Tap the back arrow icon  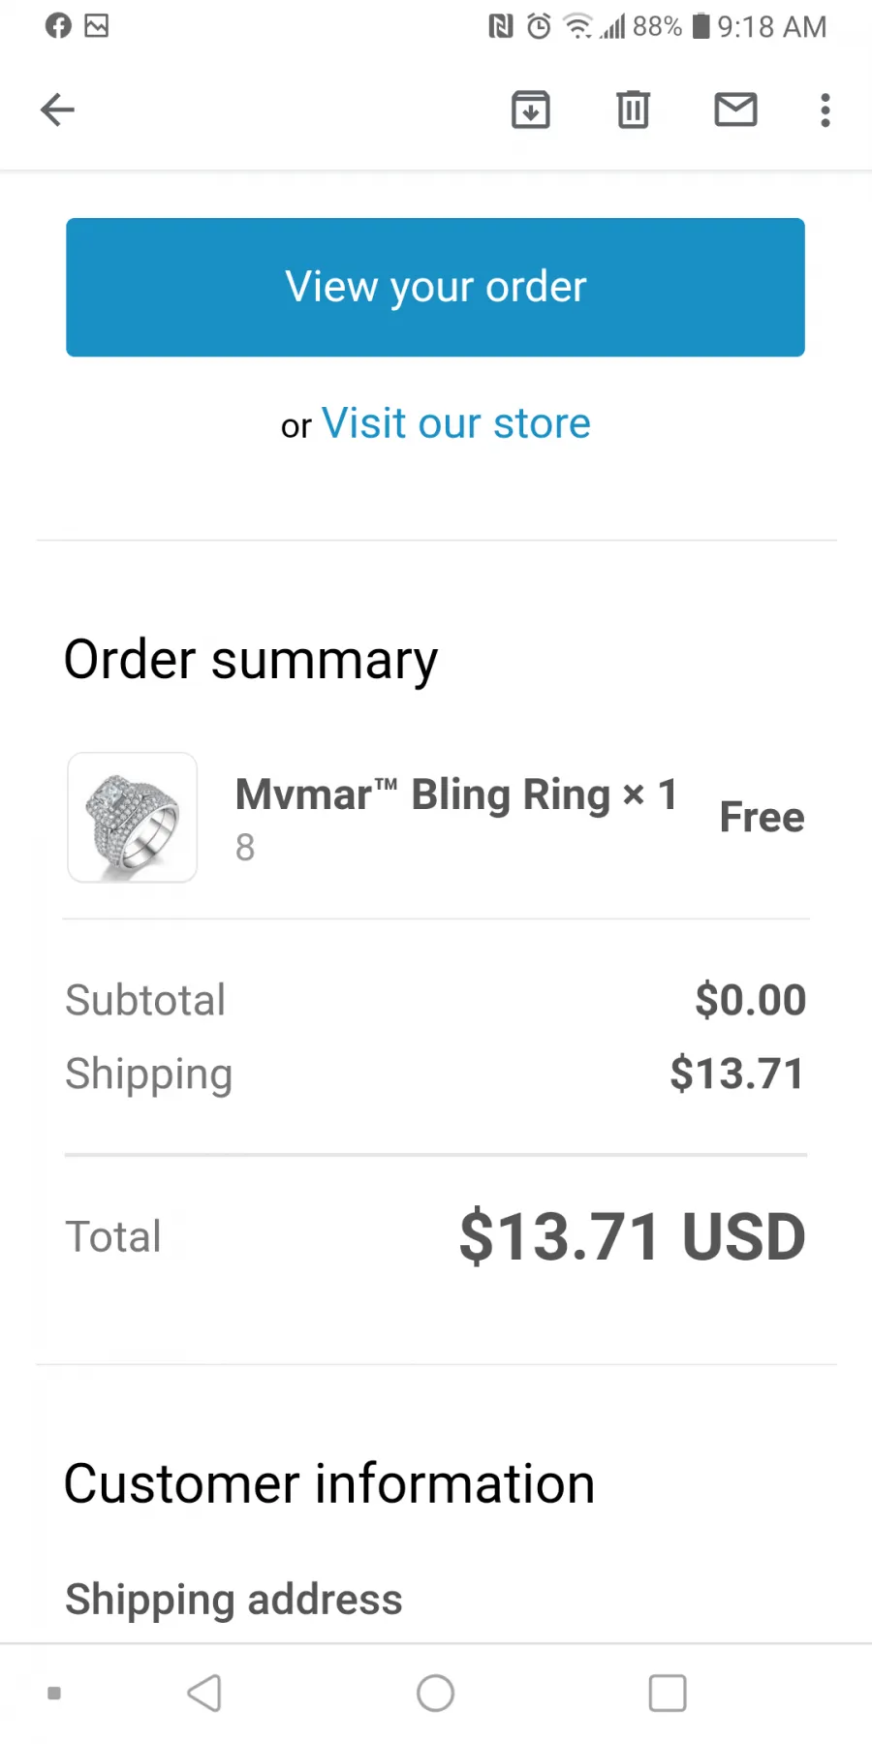click(57, 109)
